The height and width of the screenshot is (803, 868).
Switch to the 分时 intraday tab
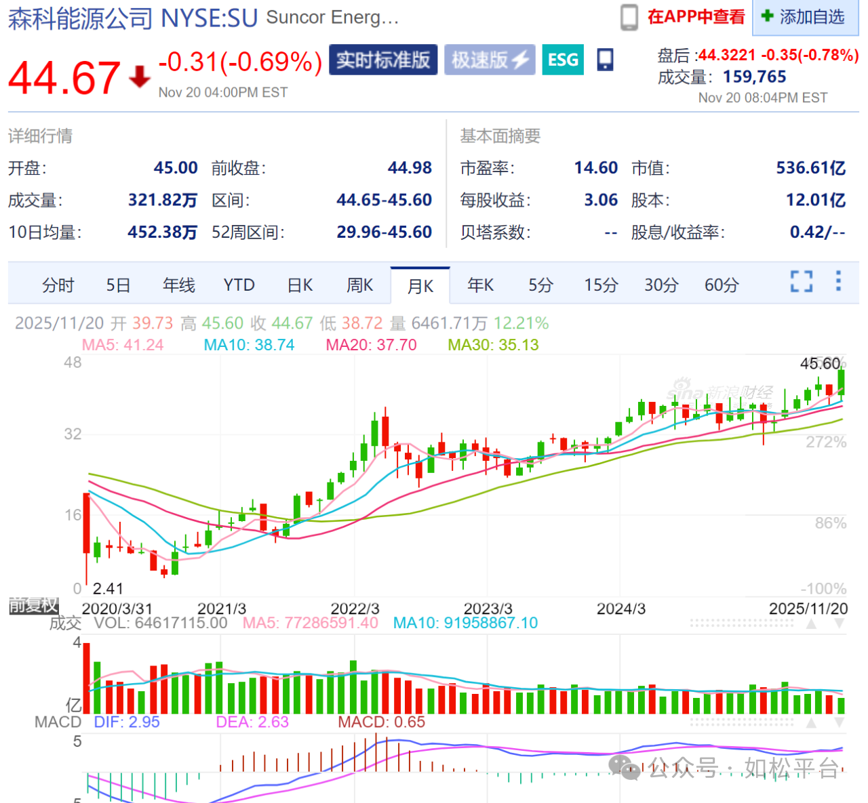point(58,285)
